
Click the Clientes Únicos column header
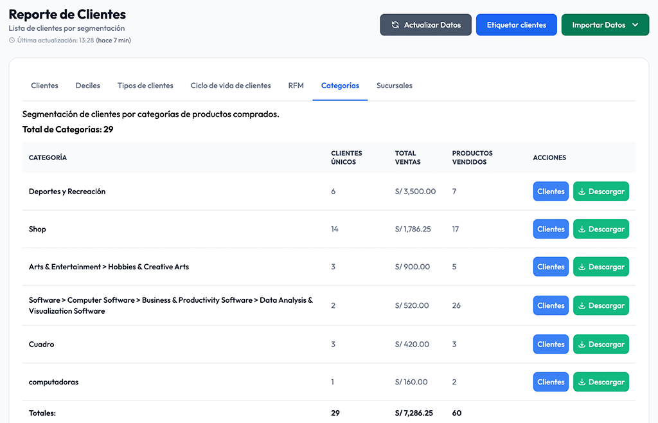(346, 157)
